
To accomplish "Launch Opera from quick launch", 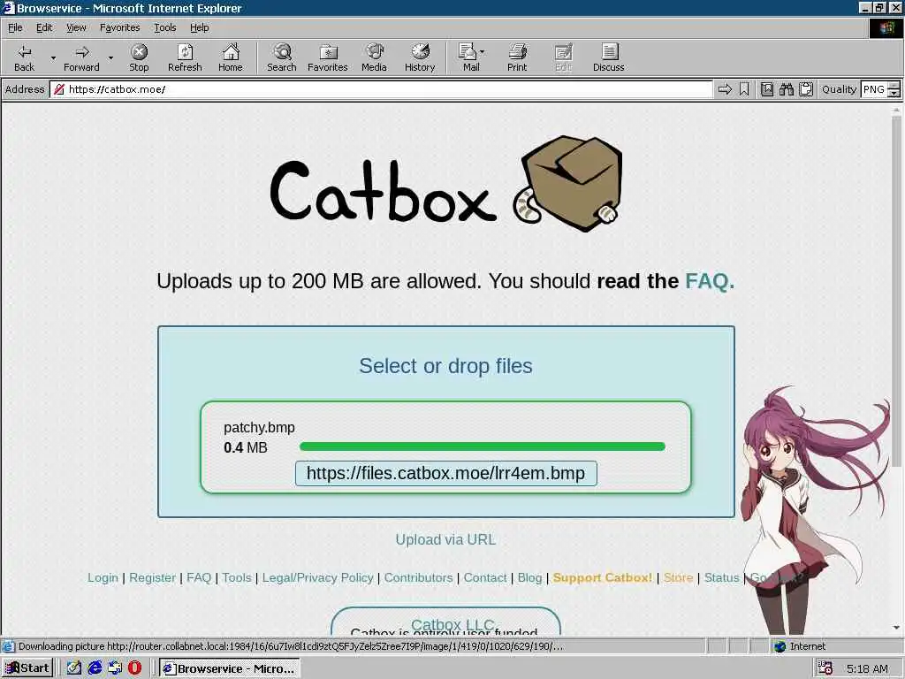I will click(x=134, y=668).
